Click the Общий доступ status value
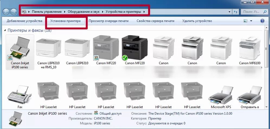This screenshot has height=129, width=270. pyautogui.click(x=110, y=114)
